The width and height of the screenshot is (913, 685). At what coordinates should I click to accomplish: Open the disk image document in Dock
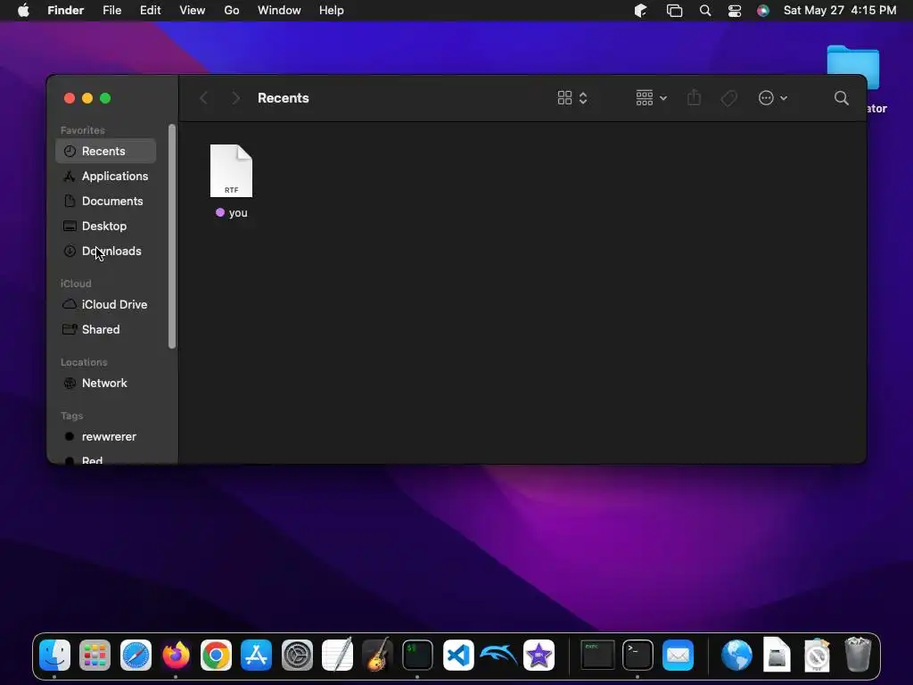tap(777, 655)
